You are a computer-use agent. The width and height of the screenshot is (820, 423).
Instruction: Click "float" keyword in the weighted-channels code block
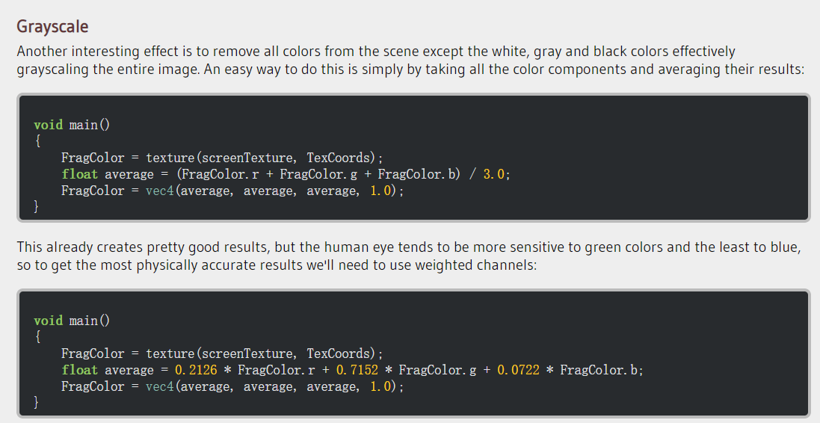(x=79, y=370)
